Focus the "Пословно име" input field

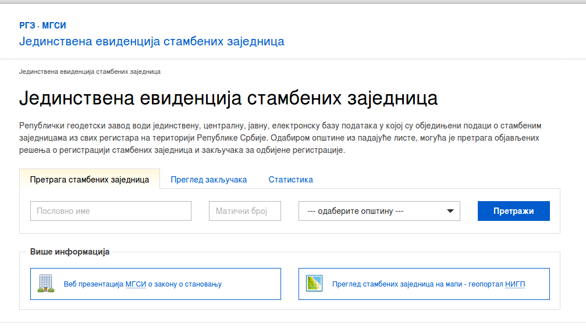(x=111, y=211)
